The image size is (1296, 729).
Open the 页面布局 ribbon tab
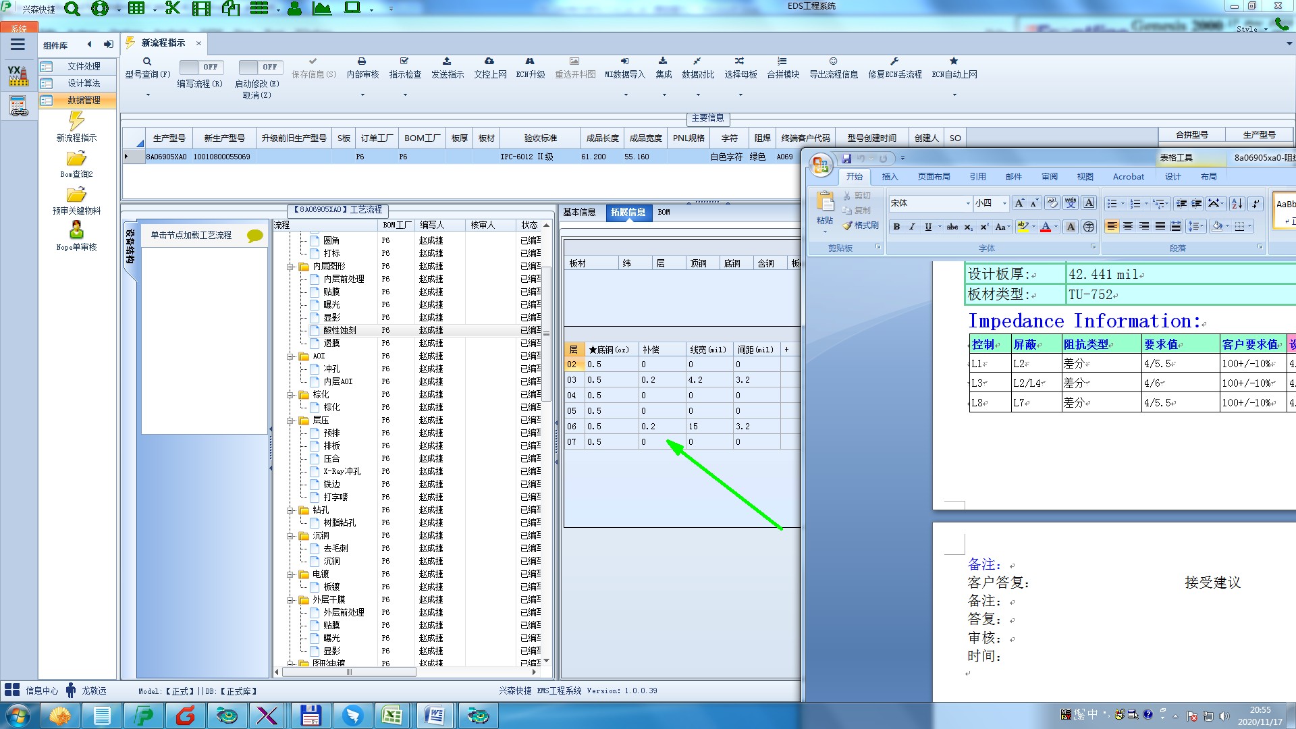click(x=934, y=177)
